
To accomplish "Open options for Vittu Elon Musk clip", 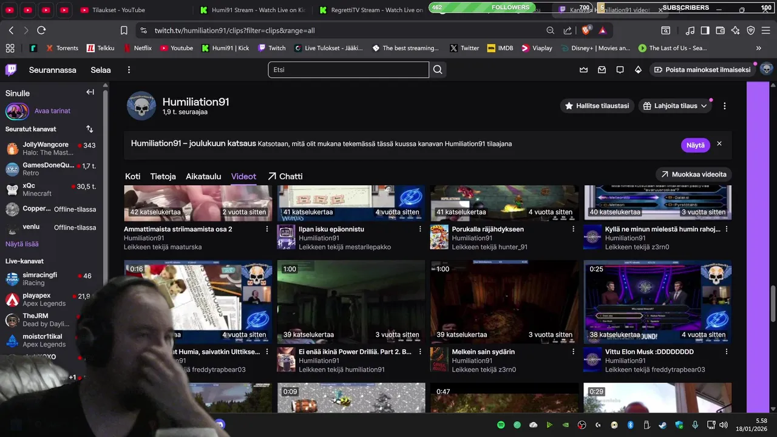I will (727, 352).
